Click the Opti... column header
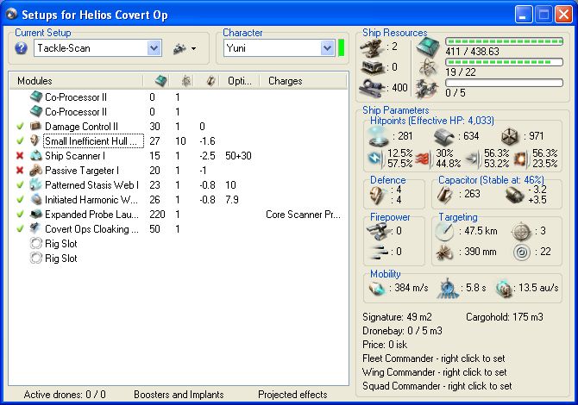 (x=240, y=81)
